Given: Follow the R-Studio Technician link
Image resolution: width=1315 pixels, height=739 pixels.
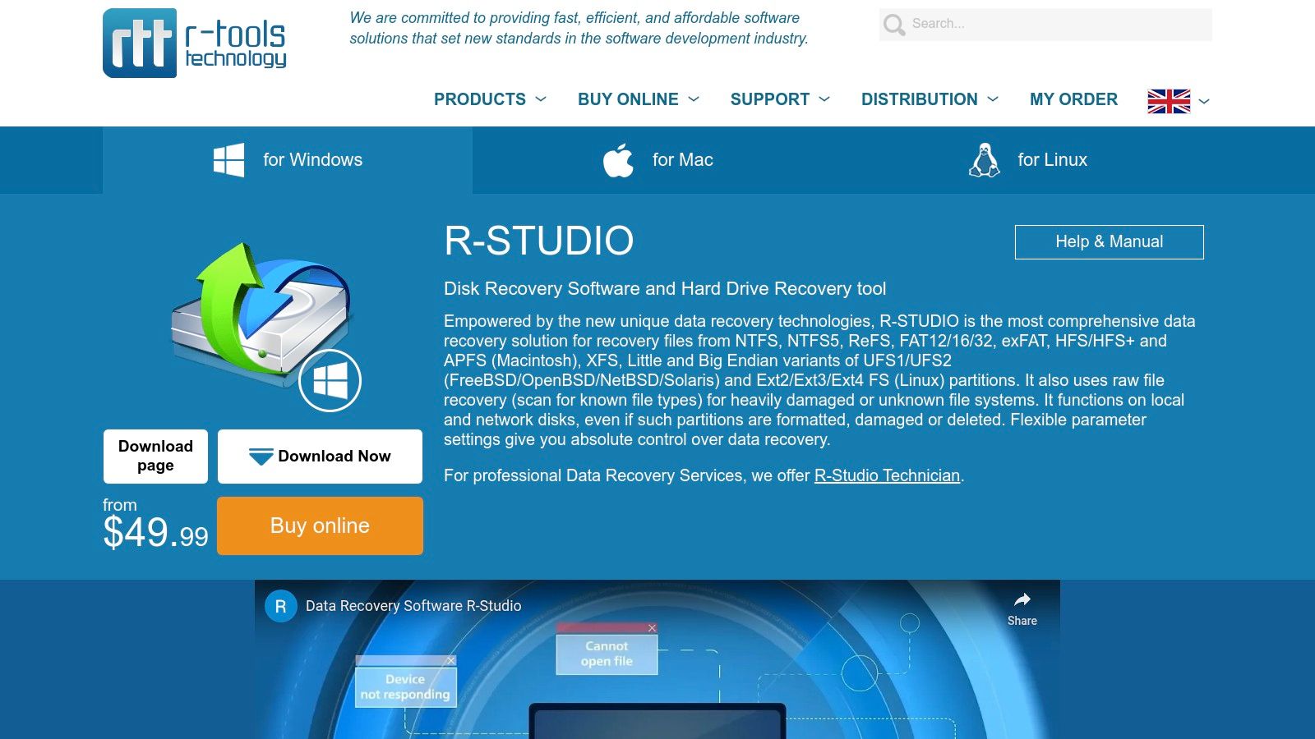Looking at the screenshot, I should click(x=887, y=475).
